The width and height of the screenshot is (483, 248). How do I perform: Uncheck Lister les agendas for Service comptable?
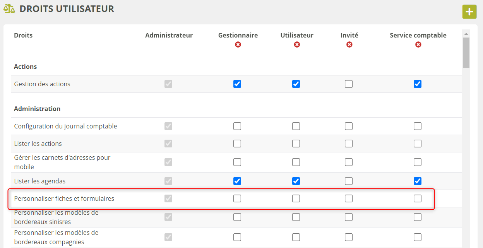click(x=418, y=181)
